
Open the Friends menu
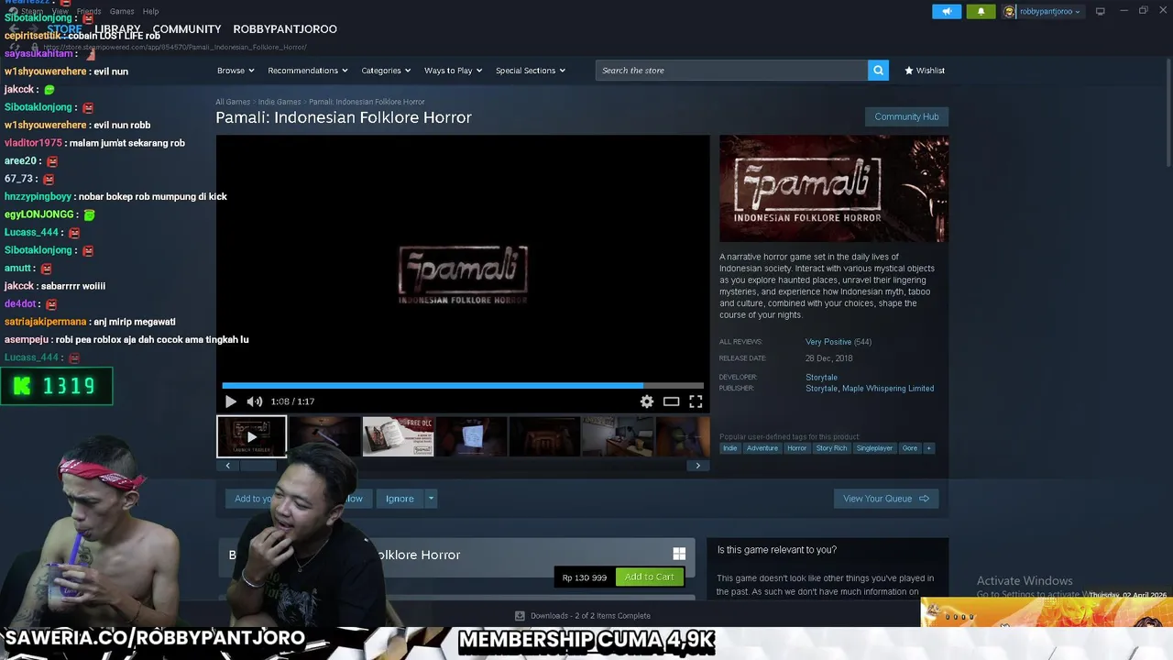(x=89, y=11)
